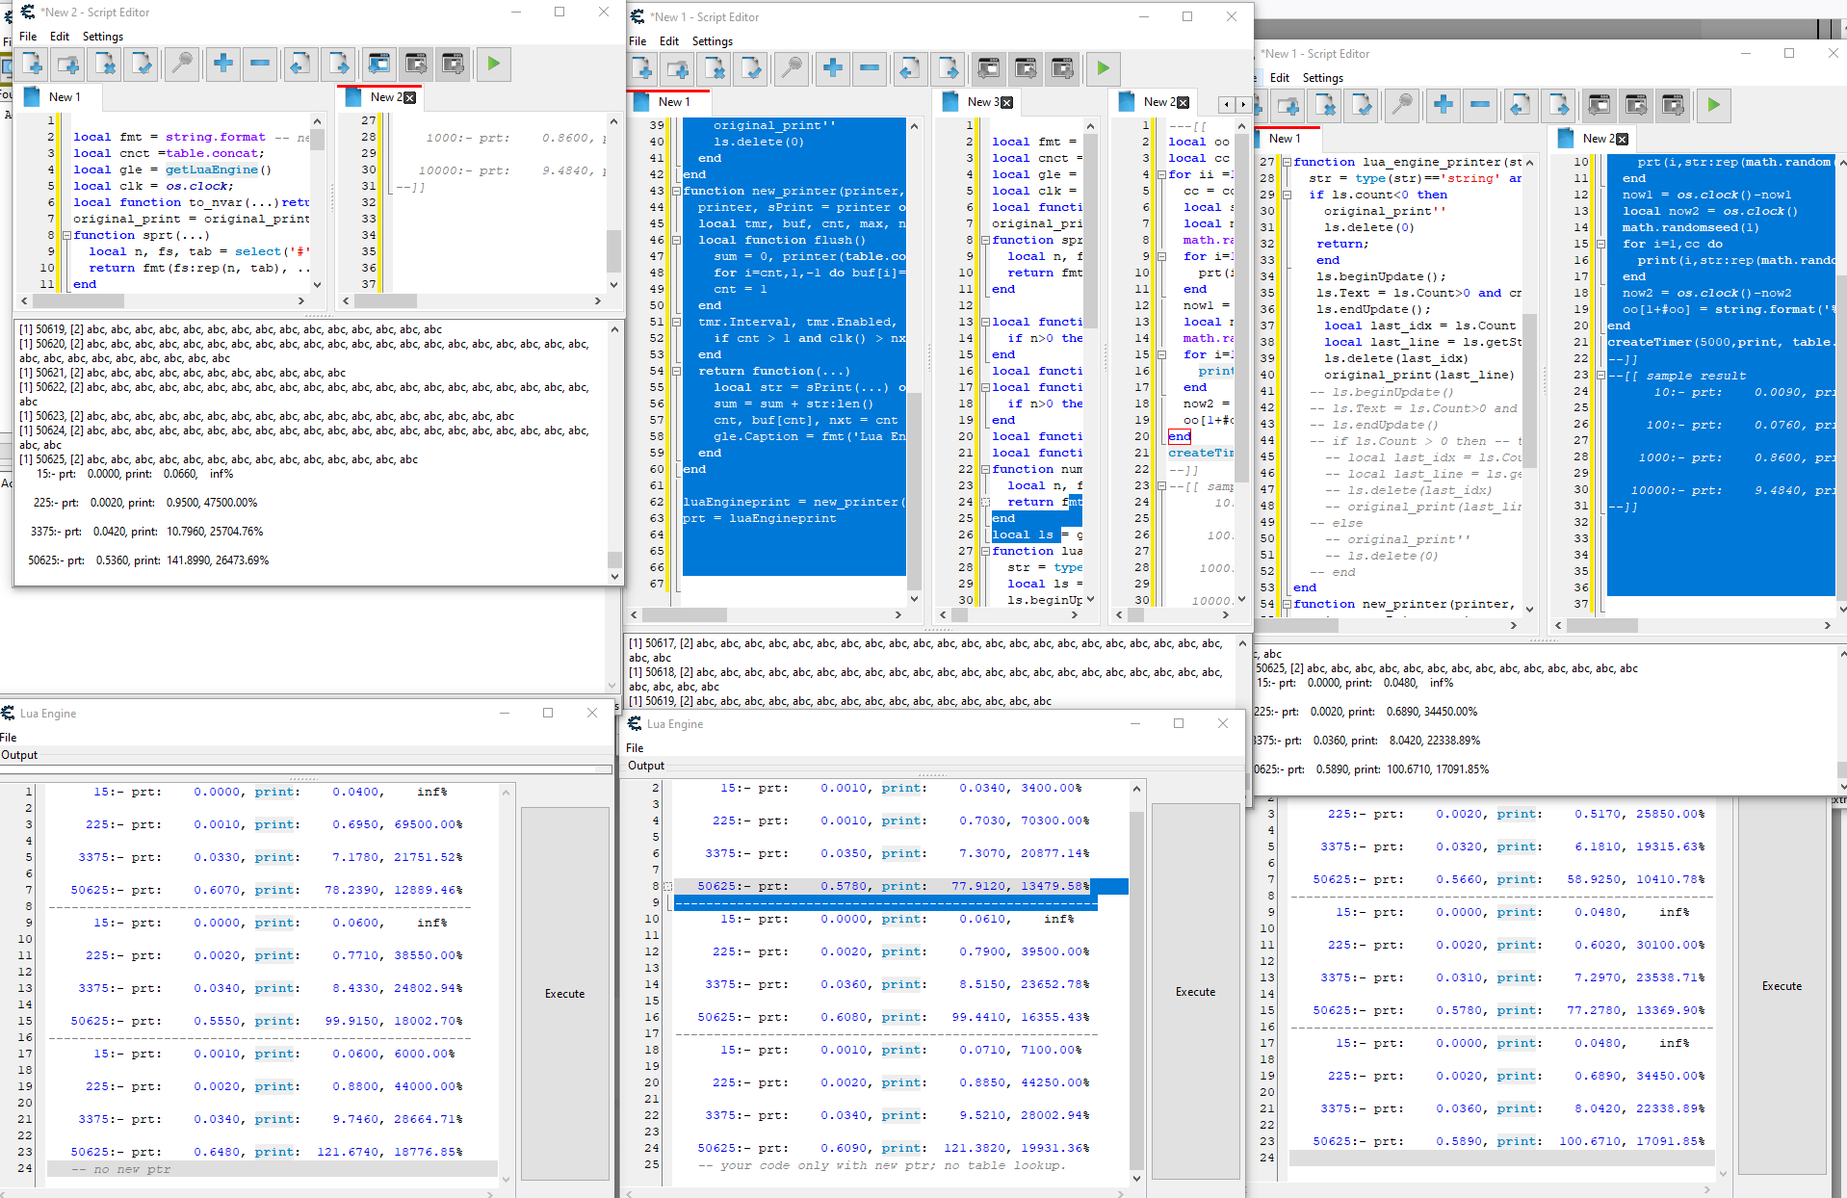Click the green execute arrow in the middle Script Editor
The height and width of the screenshot is (1198, 1847).
(1104, 68)
